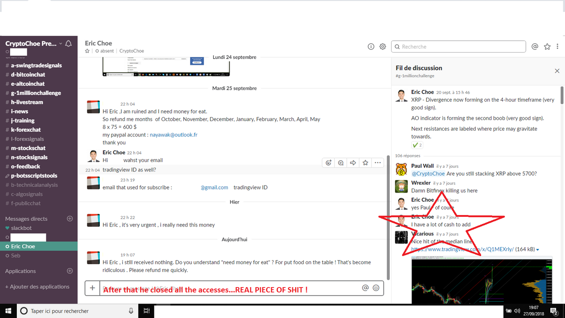Open mentions and reactions @ icon
Screen dimensions: 565x318
click(535, 46)
